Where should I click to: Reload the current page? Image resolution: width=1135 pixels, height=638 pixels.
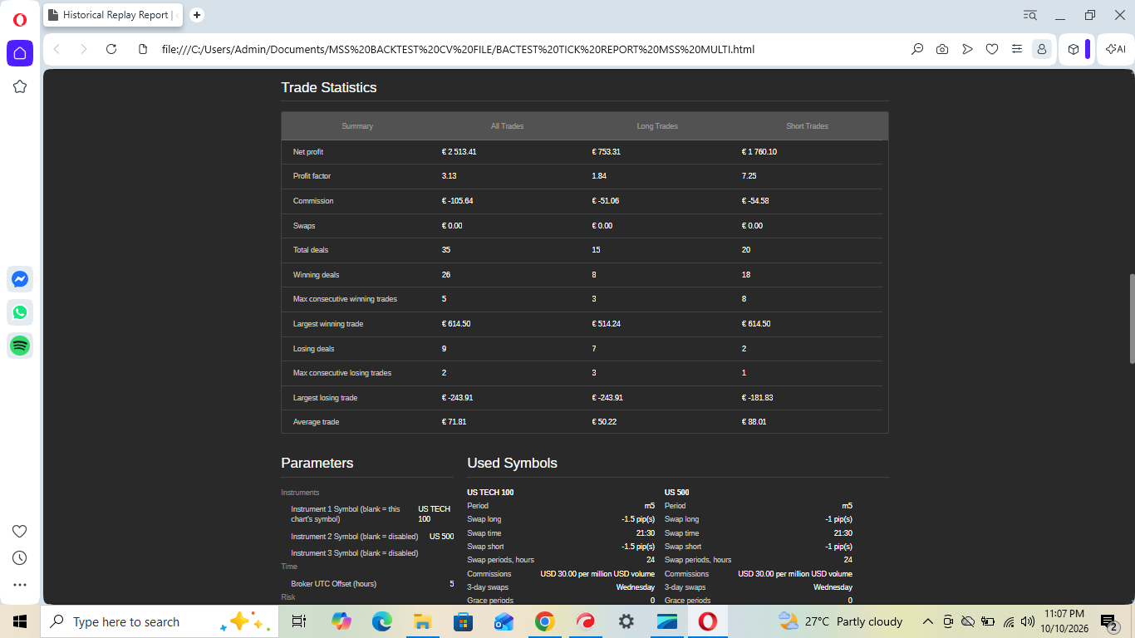(x=111, y=49)
